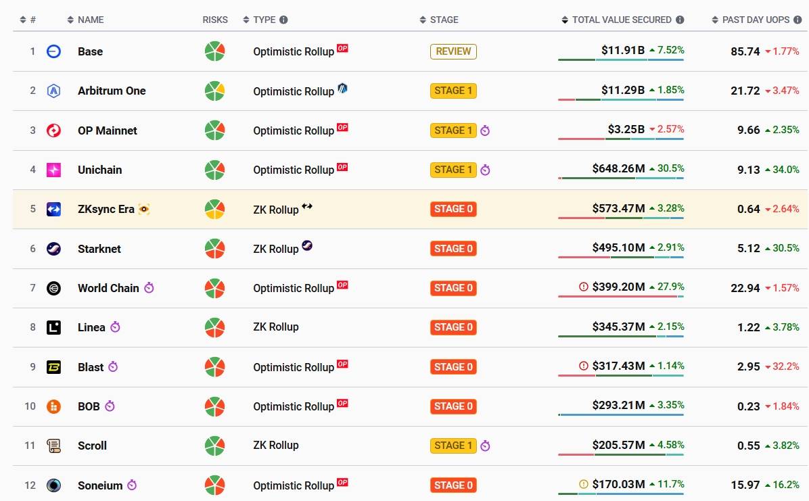Click the Base project logo icon
The width and height of the screenshot is (809, 501).
point(53,51)
